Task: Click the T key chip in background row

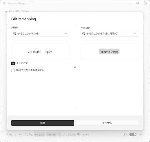Action: (x=60, y=135)
